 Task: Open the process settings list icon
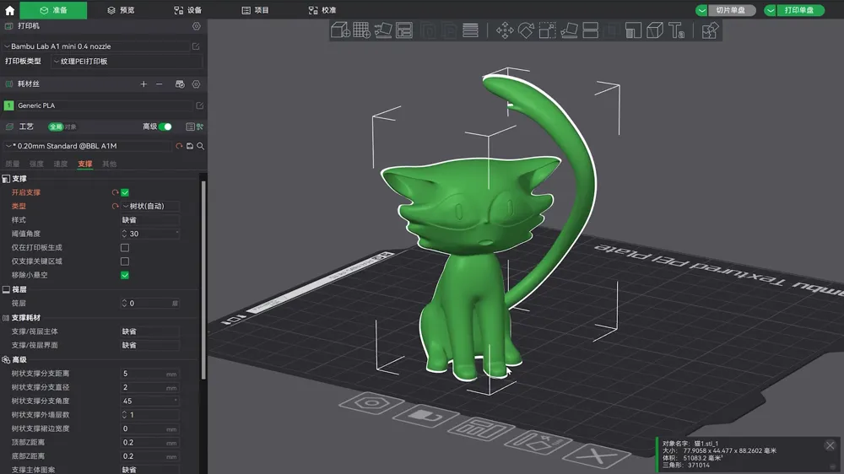point(190,127)
